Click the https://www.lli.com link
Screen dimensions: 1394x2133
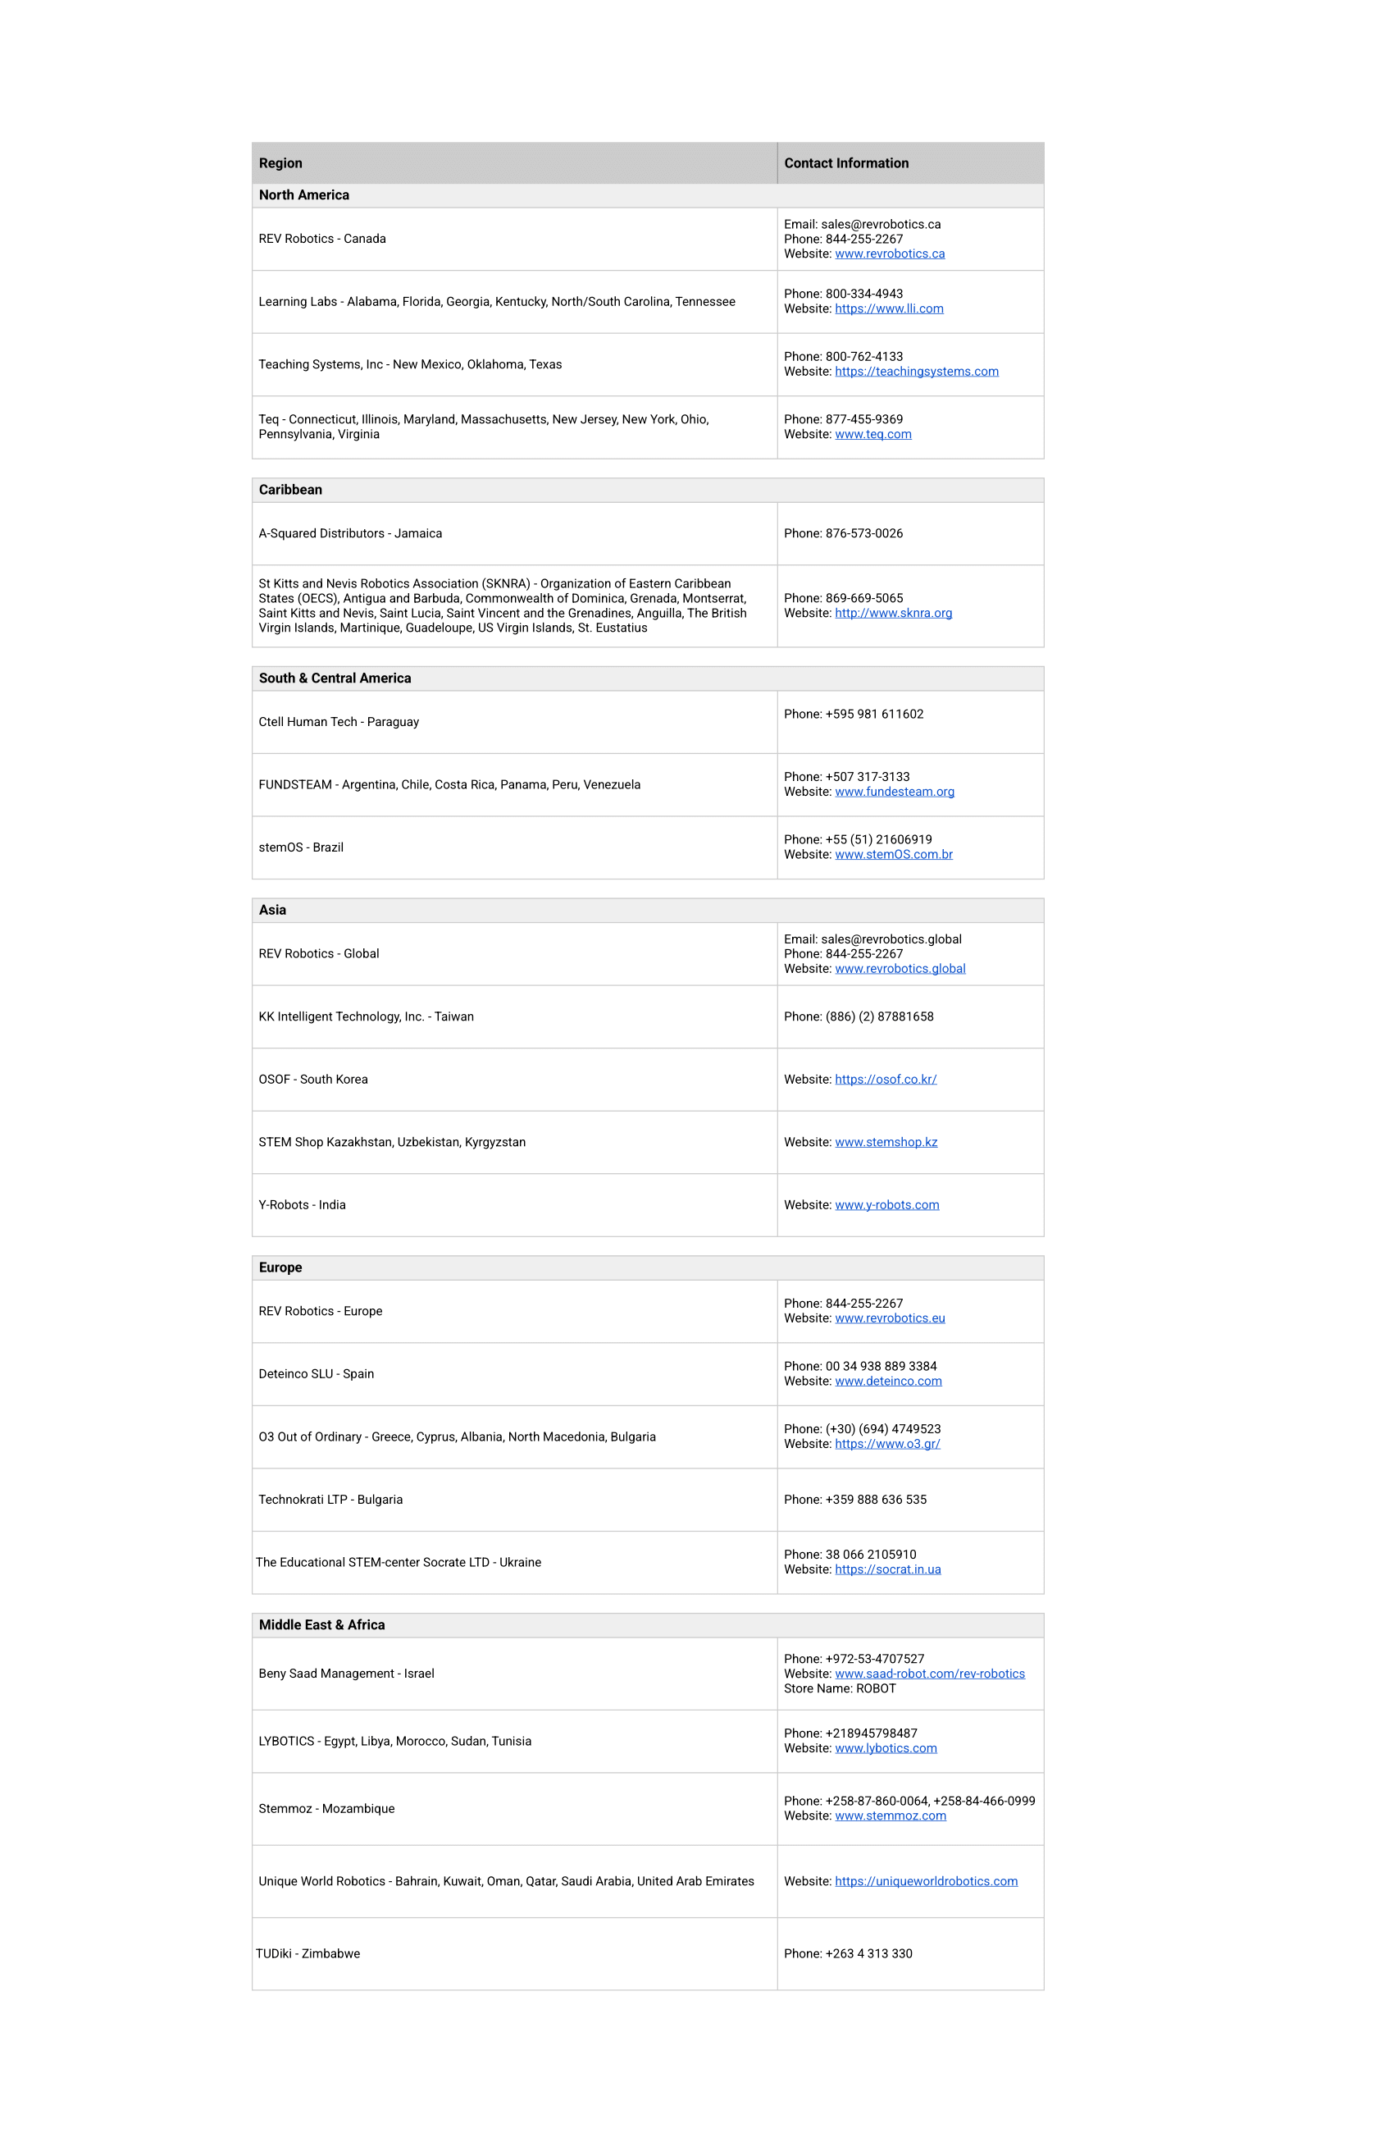[889, 308]
